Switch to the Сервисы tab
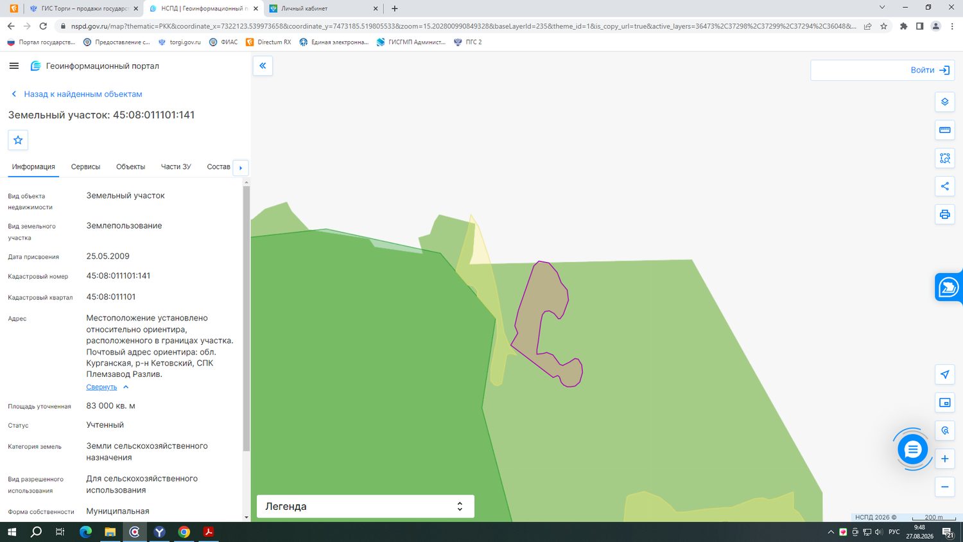 click(85, 167)
